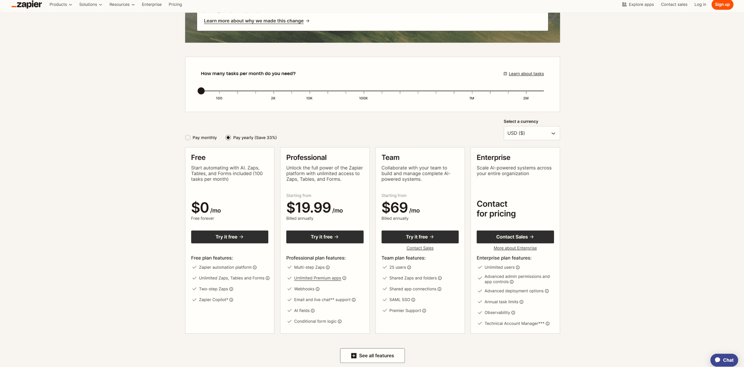Select the Pay yearly option
The height and width of the screenshot is (367, 744).
[228, 138]
